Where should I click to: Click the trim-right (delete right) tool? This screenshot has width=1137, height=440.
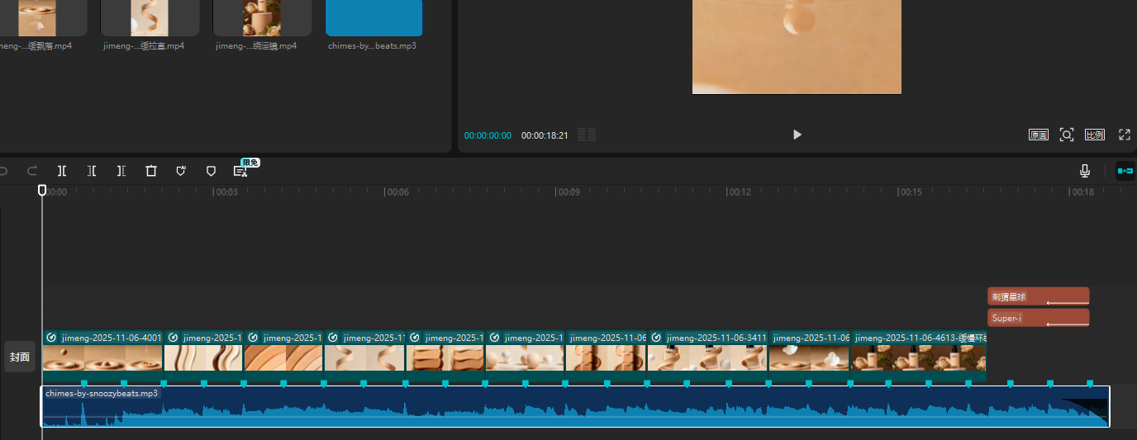click(121, 171)
